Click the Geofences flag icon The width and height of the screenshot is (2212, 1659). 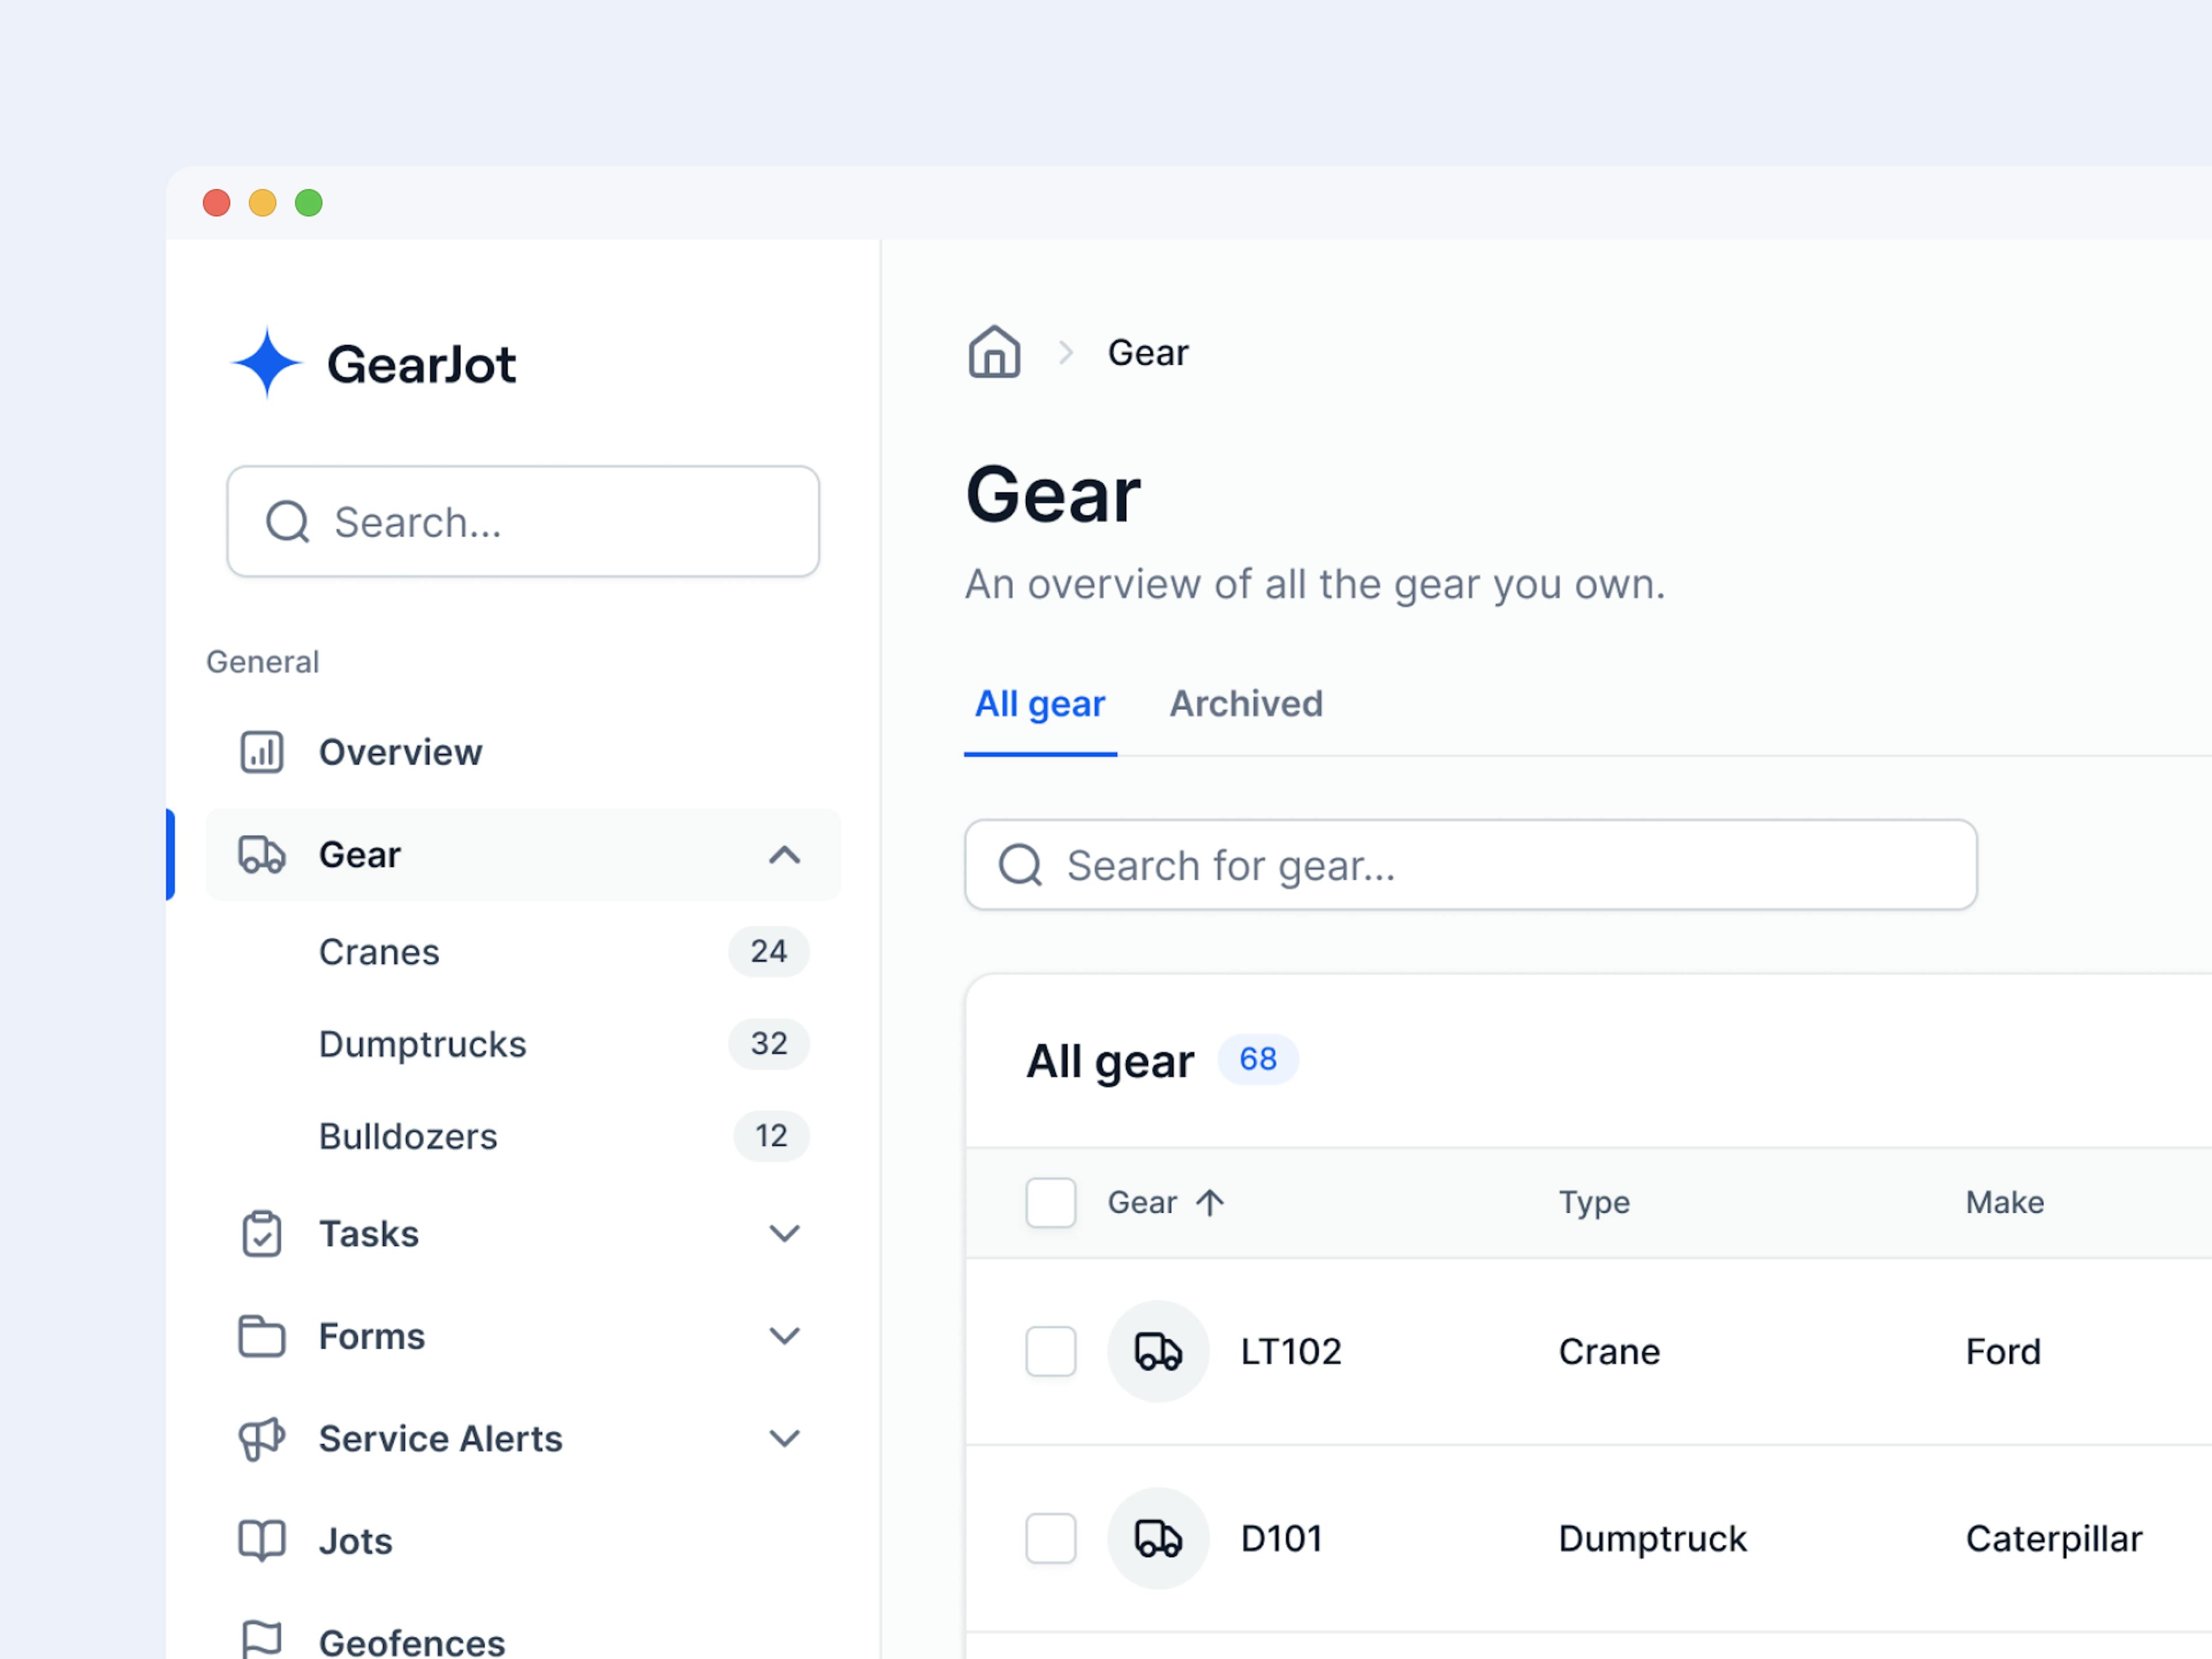(x=262, y=1640)
